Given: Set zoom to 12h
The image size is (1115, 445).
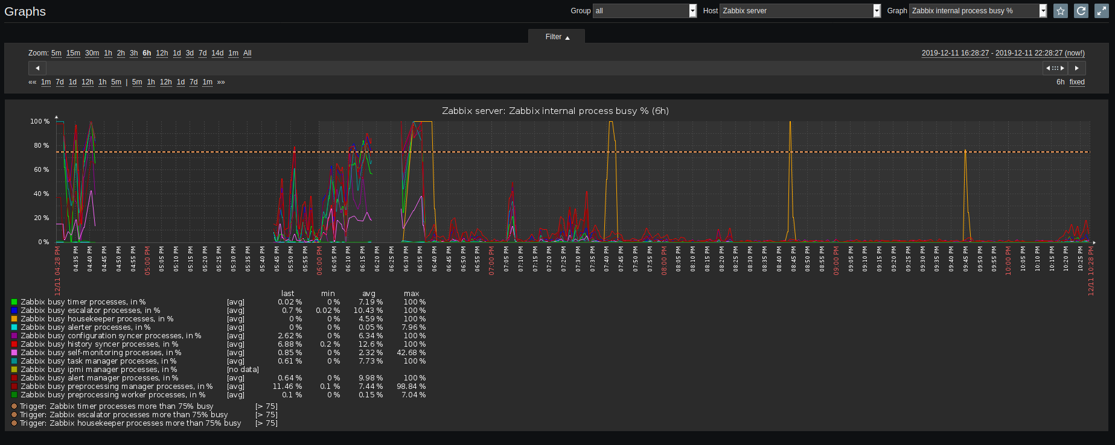Looking at the screenshot, I should coord(162,53).
